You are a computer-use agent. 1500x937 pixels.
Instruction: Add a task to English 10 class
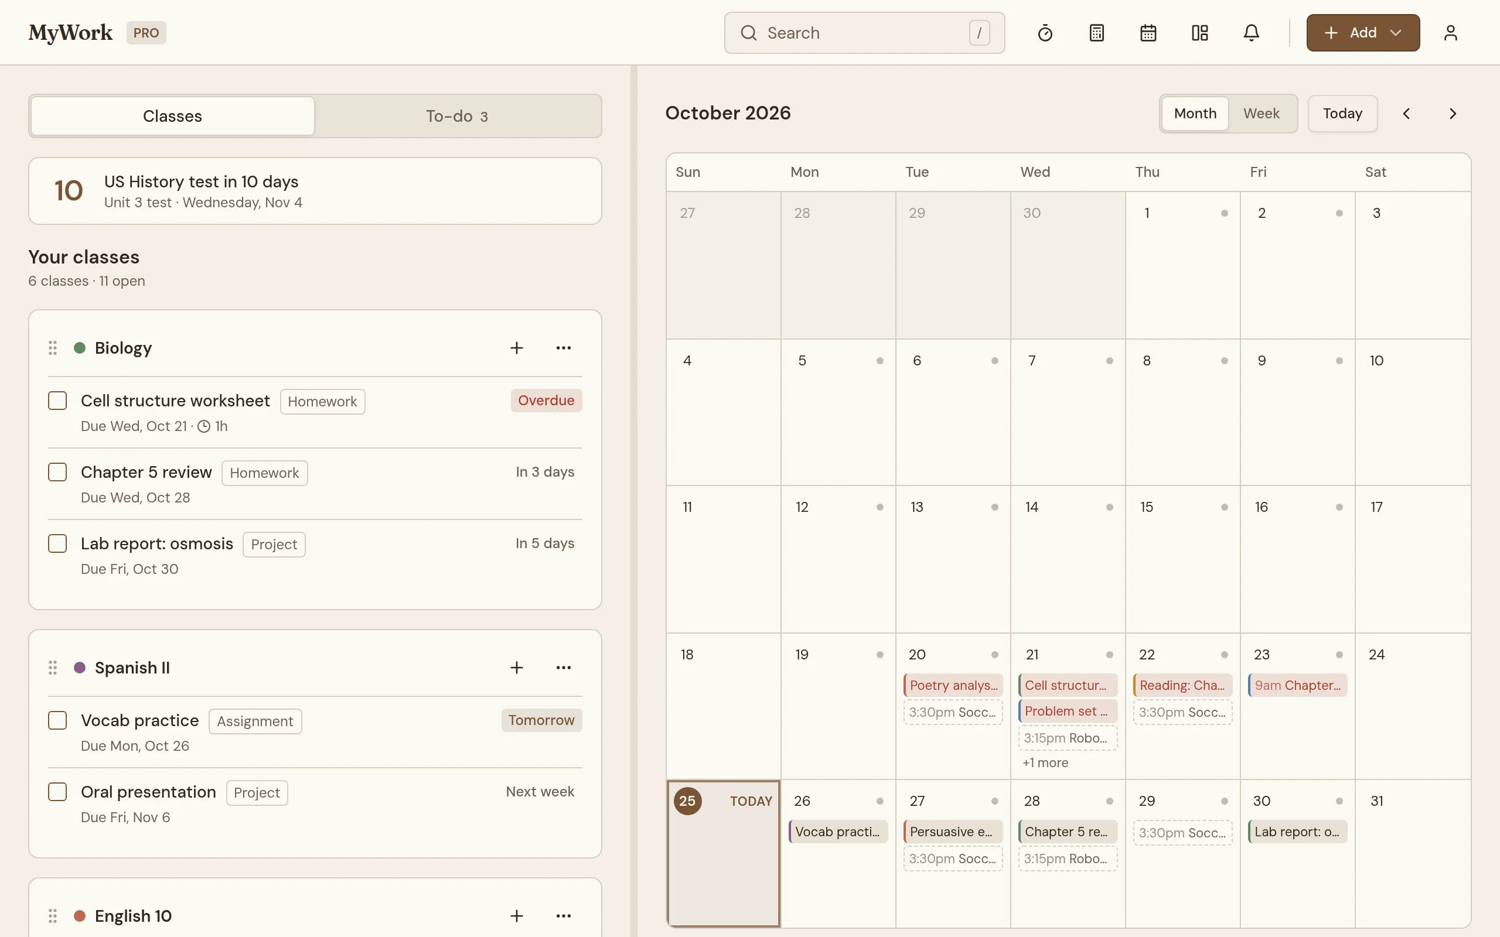pyautogui.click(x=516, y=915)
